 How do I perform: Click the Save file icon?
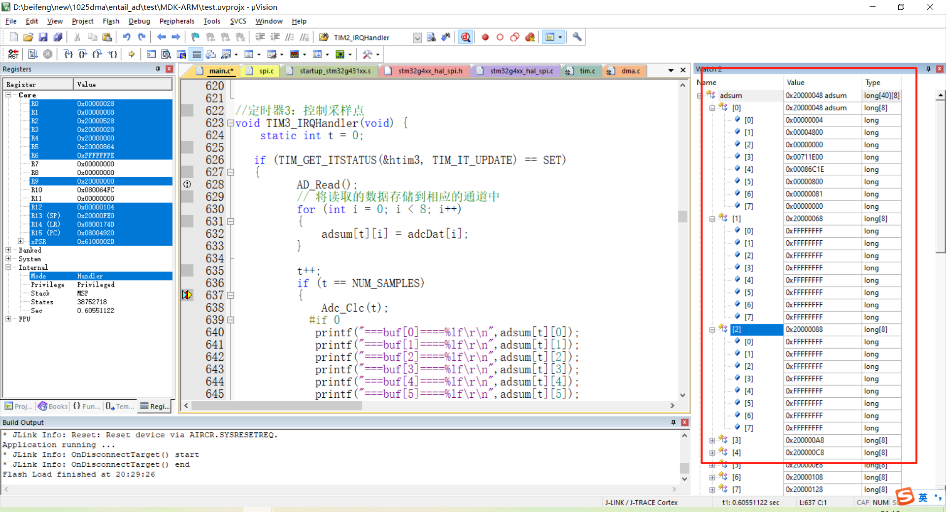43,37
